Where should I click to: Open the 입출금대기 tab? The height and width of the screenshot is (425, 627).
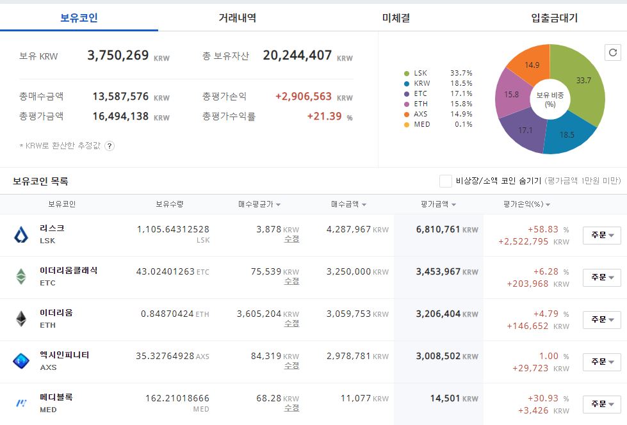(554, 17)
